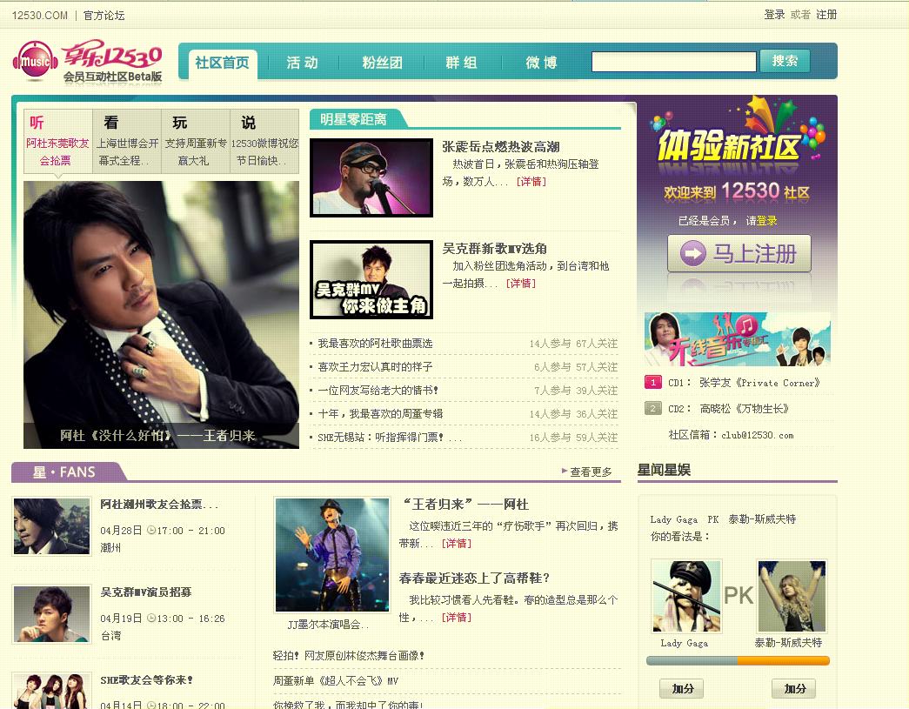909x709 pixels.
Task: Select the 说 content tab
Action: [x=264, y=141]
